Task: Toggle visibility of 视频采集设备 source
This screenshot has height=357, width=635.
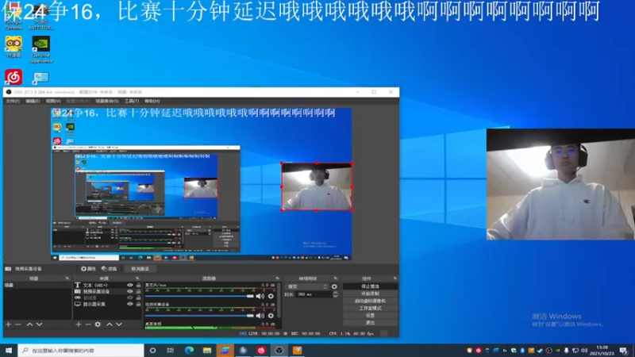Action: [x=130, y=291]
